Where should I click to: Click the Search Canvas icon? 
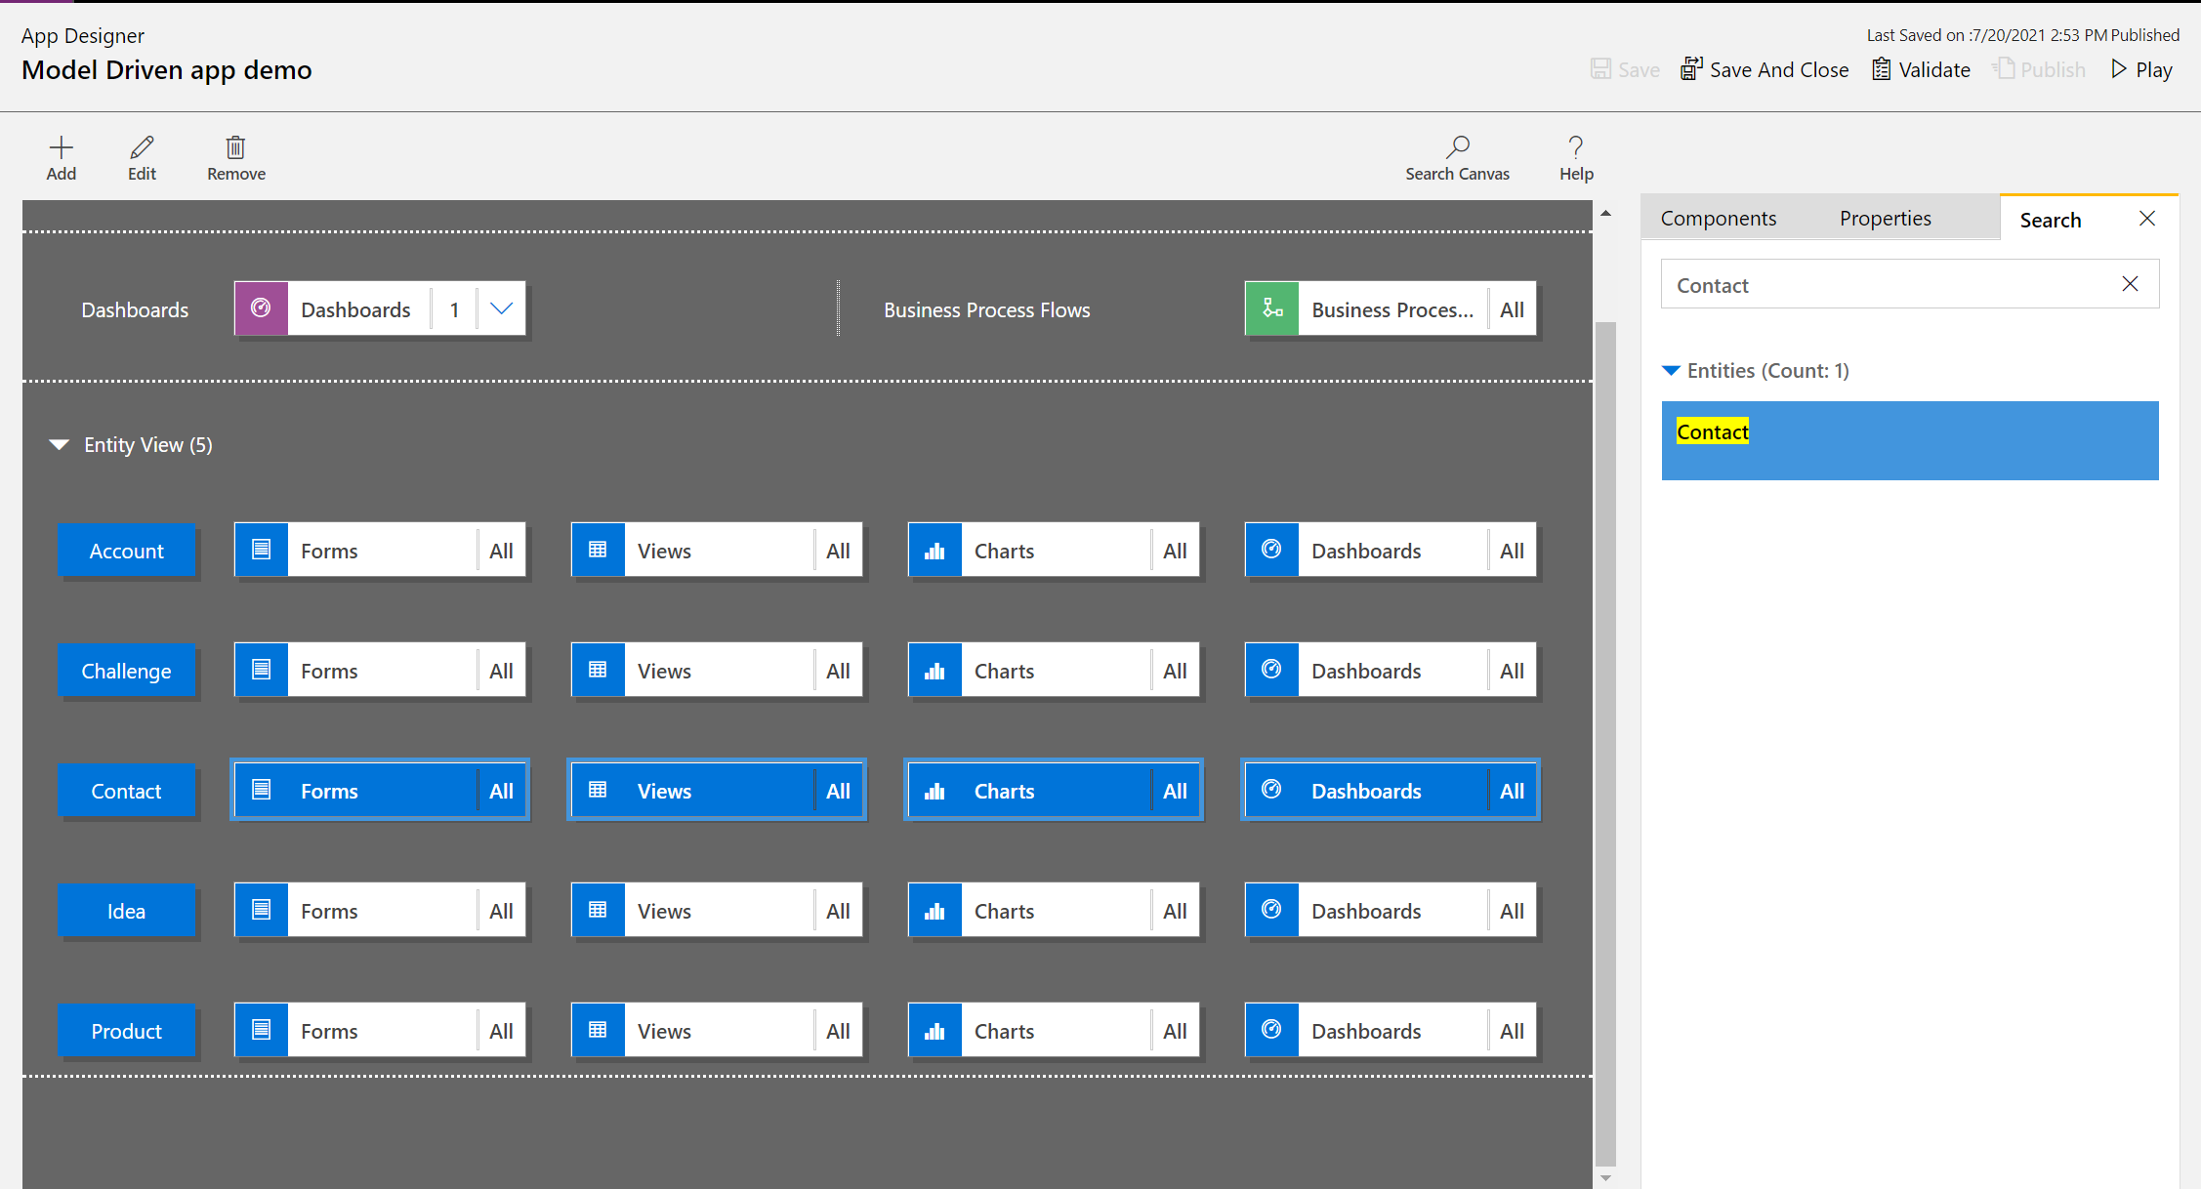click(1457, 146)
